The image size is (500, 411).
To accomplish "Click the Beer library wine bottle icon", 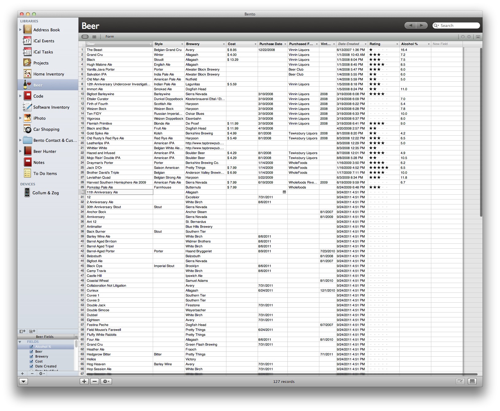I will (27, 85).
